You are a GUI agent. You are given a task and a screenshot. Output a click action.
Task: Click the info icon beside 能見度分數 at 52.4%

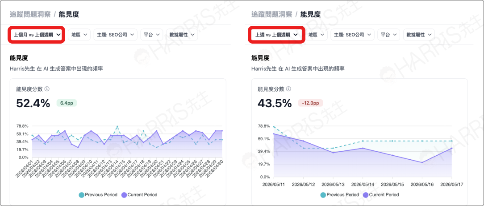(47, 89)
